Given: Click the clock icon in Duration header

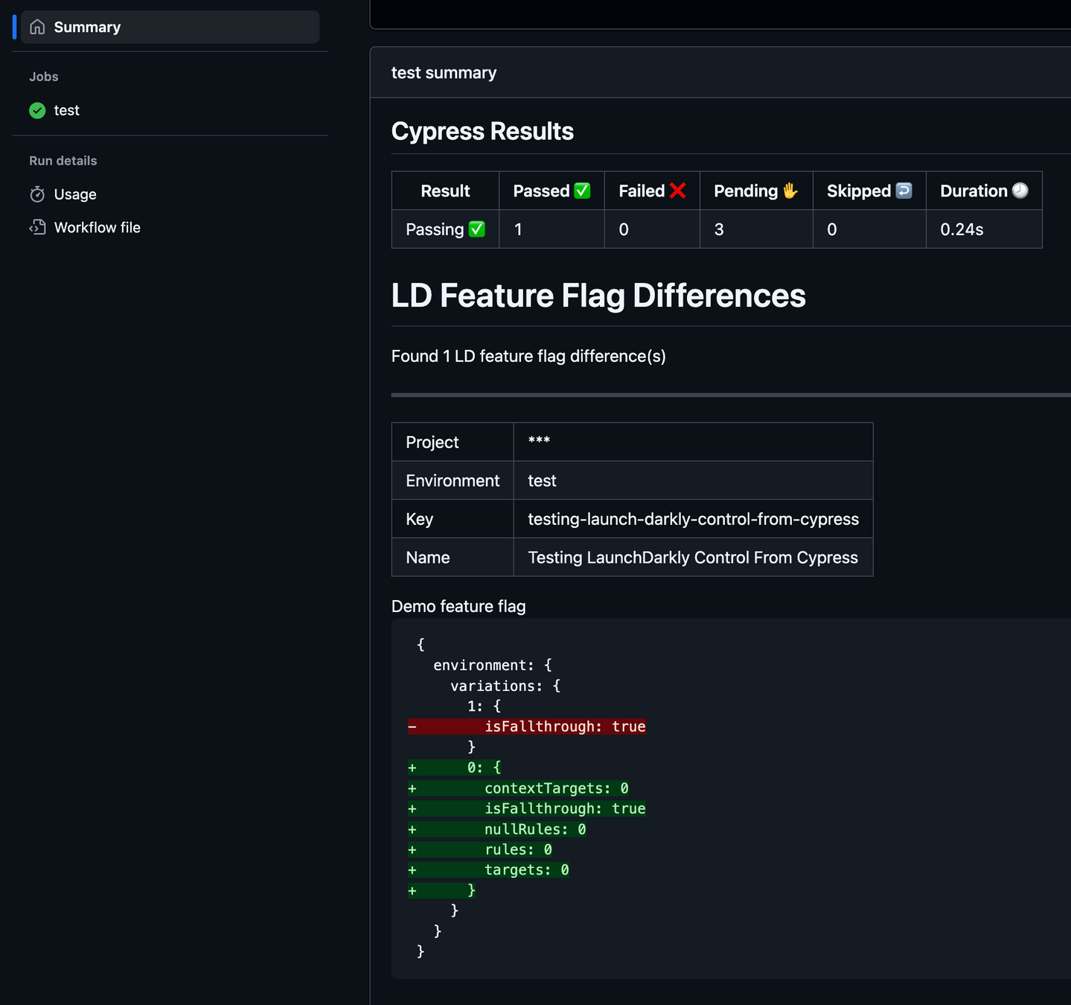Looking at the screenshot, I should (1020, 191).
